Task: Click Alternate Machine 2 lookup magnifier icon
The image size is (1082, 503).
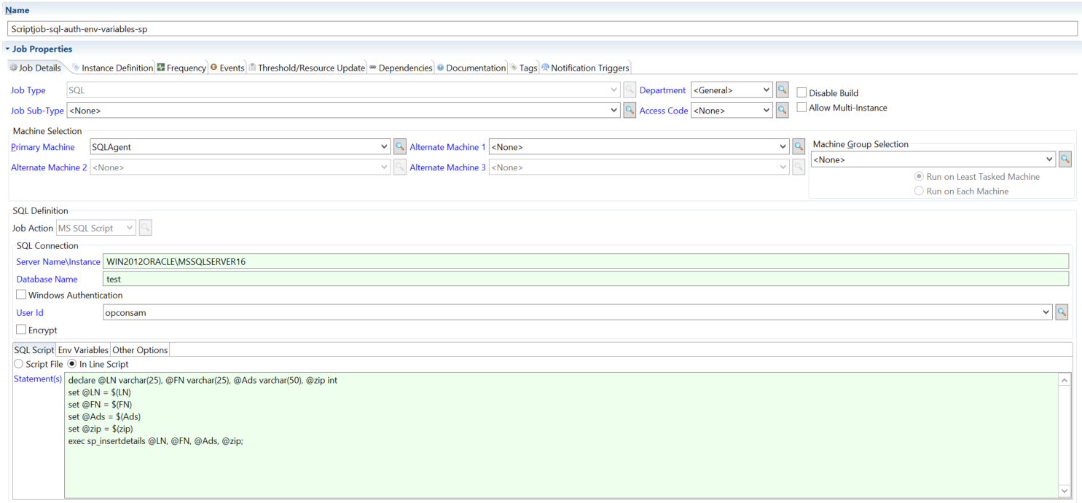Action: point(399,167)
